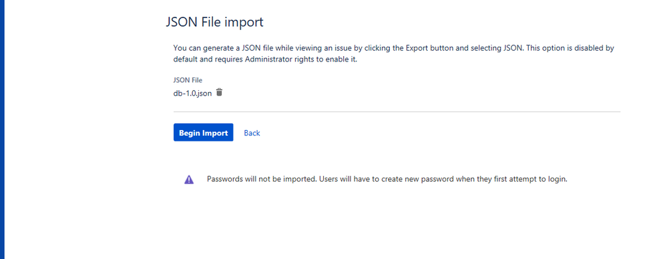Click the word JSON in the page heading
The height and width of the screenshot is (259, 667).
point(181,22)
